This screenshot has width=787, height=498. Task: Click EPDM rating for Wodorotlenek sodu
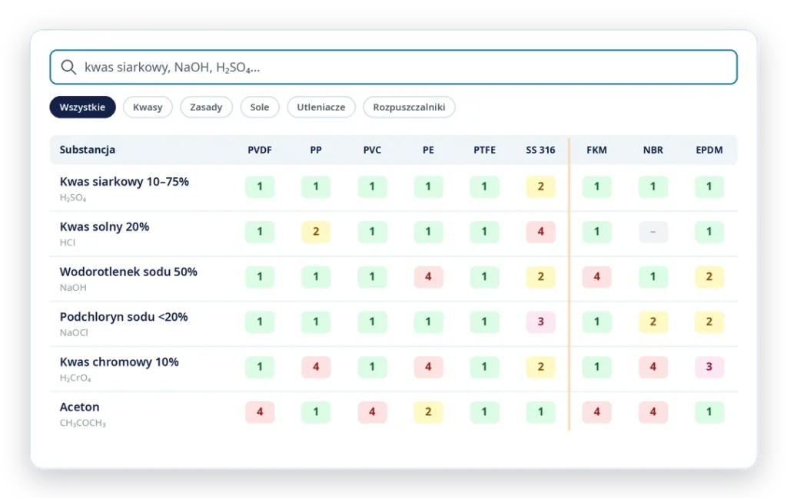(709, 276)
